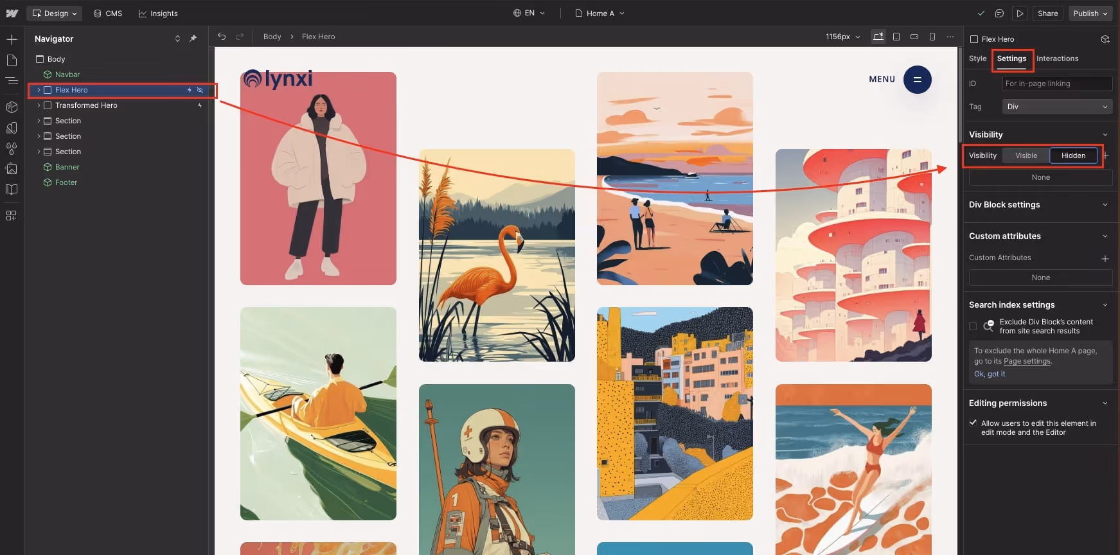Click the Share button

(1047, 13)
